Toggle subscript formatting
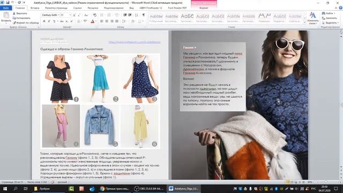This screenshot has width=343, height=193. 66,21
